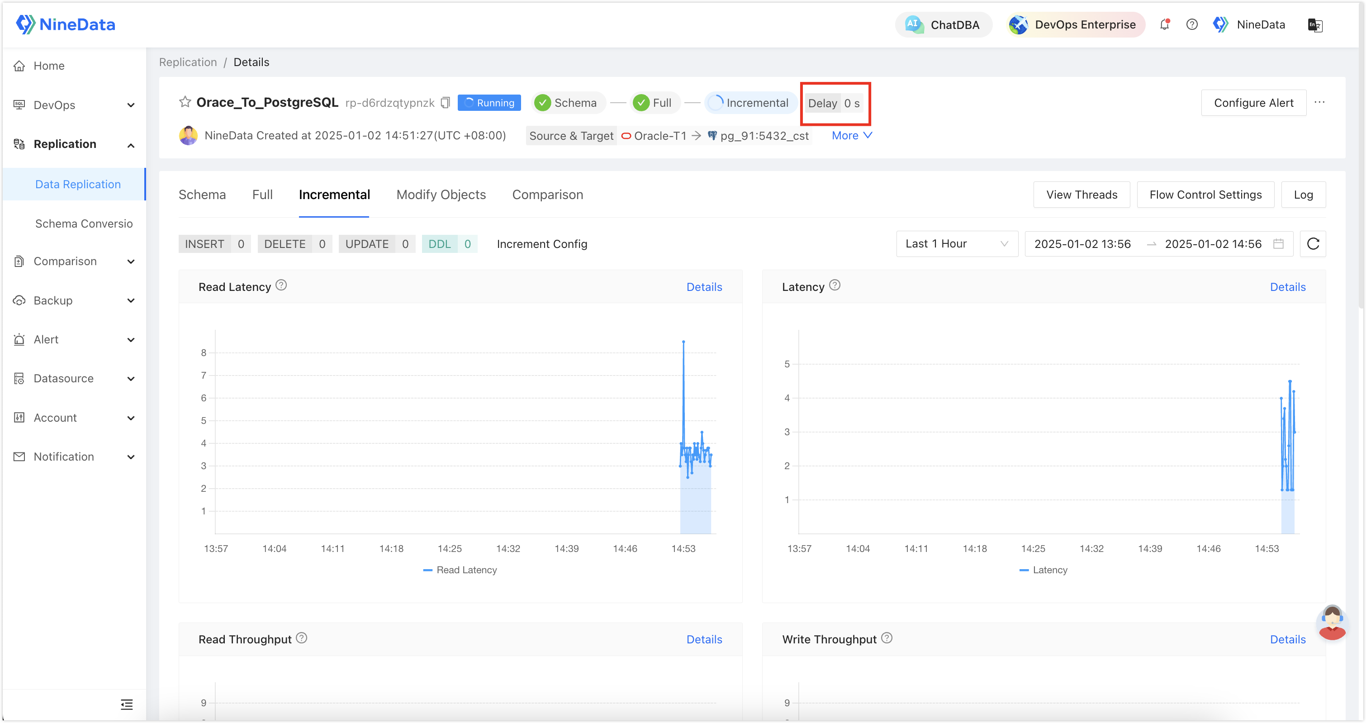Click the DELETE count badge
The height and width of the screenshot is (723, 1366).
click(295, 244)
